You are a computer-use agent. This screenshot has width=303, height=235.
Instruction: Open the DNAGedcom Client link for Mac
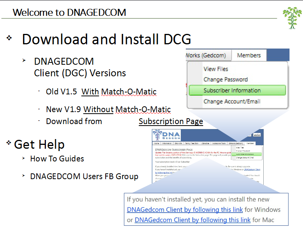192,220
